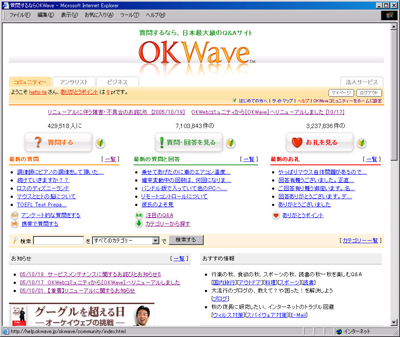Open the カテゴリー一覧 link

[x=360, y=241]
